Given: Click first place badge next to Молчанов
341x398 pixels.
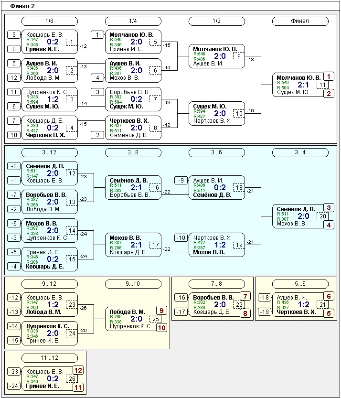Looking at the screenshot, I should 329,76.
